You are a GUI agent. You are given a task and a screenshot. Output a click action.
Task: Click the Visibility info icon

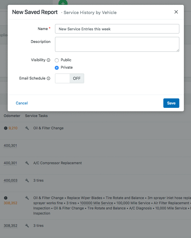pos(48,60)
